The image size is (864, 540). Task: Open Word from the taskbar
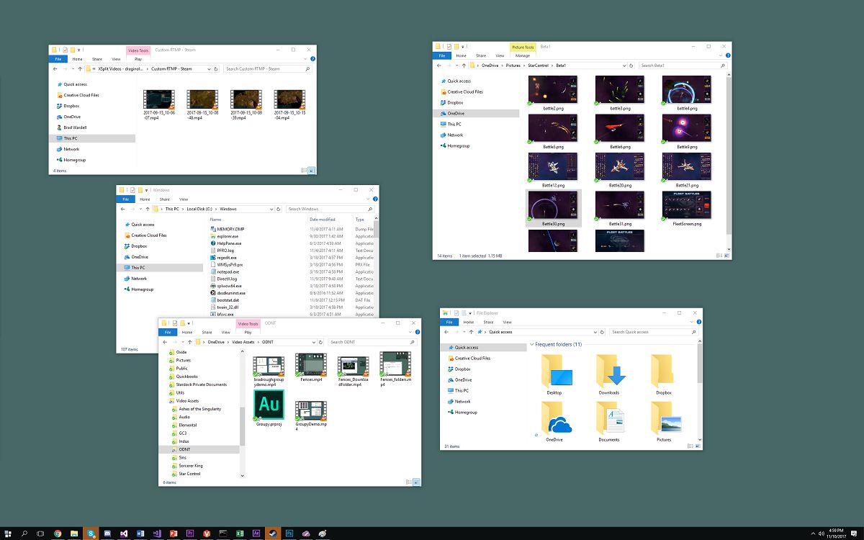click(x=140, y=534)
